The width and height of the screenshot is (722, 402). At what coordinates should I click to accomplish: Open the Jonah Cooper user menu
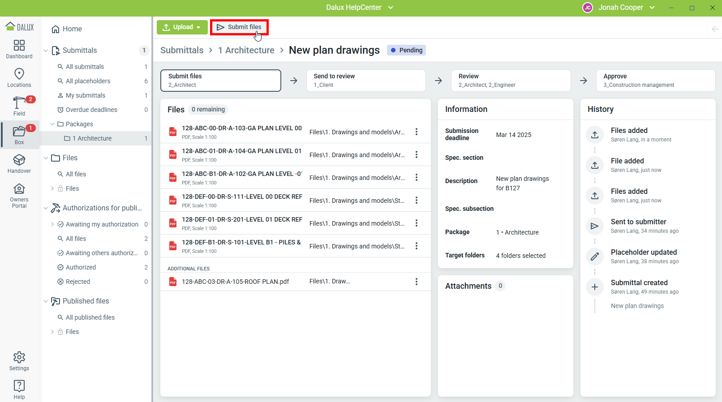point(620,8)
